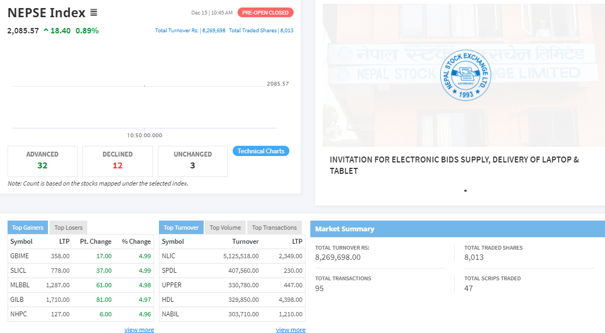This screenshot has height=333, width=605.
Task: Click the Nepal Stock Exchange banner image
Action: pyautogui.click(x=464, y=75)
